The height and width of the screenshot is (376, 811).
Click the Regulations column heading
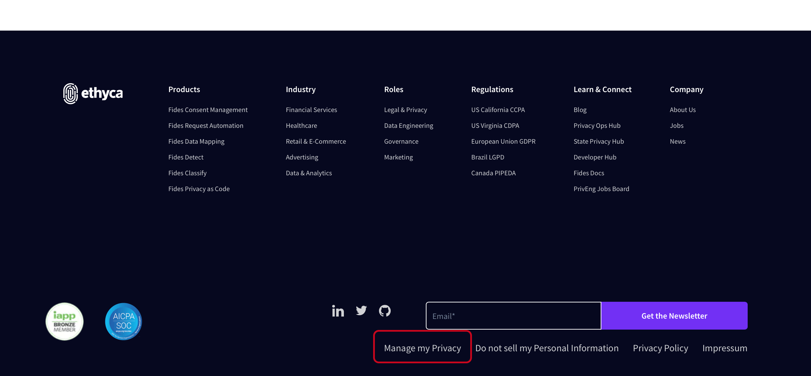pyautogui.click(x=492, y=89)
